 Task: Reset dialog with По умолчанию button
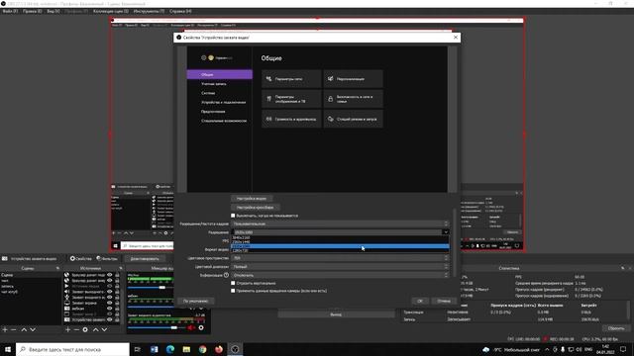(196, 301)
